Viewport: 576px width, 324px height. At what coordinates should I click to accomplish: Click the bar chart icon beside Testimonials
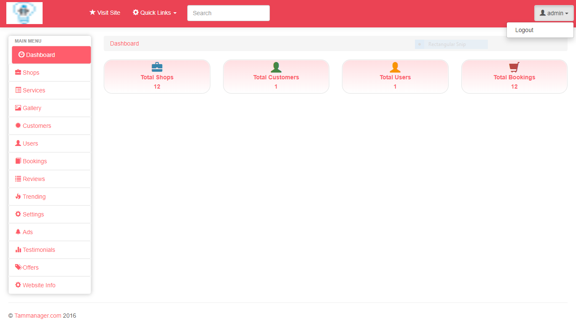[18, 250]
